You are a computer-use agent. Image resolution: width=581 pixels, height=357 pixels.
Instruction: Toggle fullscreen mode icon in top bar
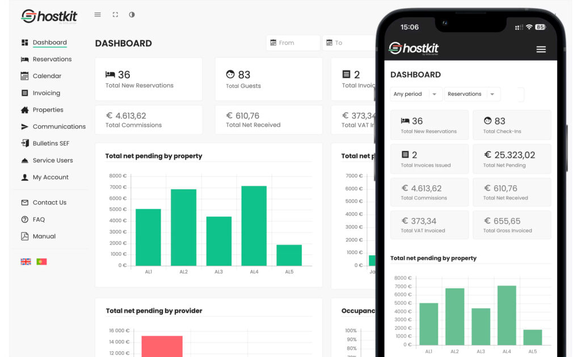(115, 15)
